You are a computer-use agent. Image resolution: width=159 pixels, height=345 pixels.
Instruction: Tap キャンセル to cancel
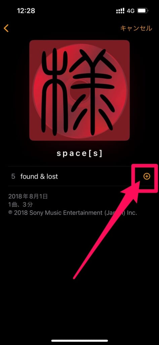pos(136,28)
